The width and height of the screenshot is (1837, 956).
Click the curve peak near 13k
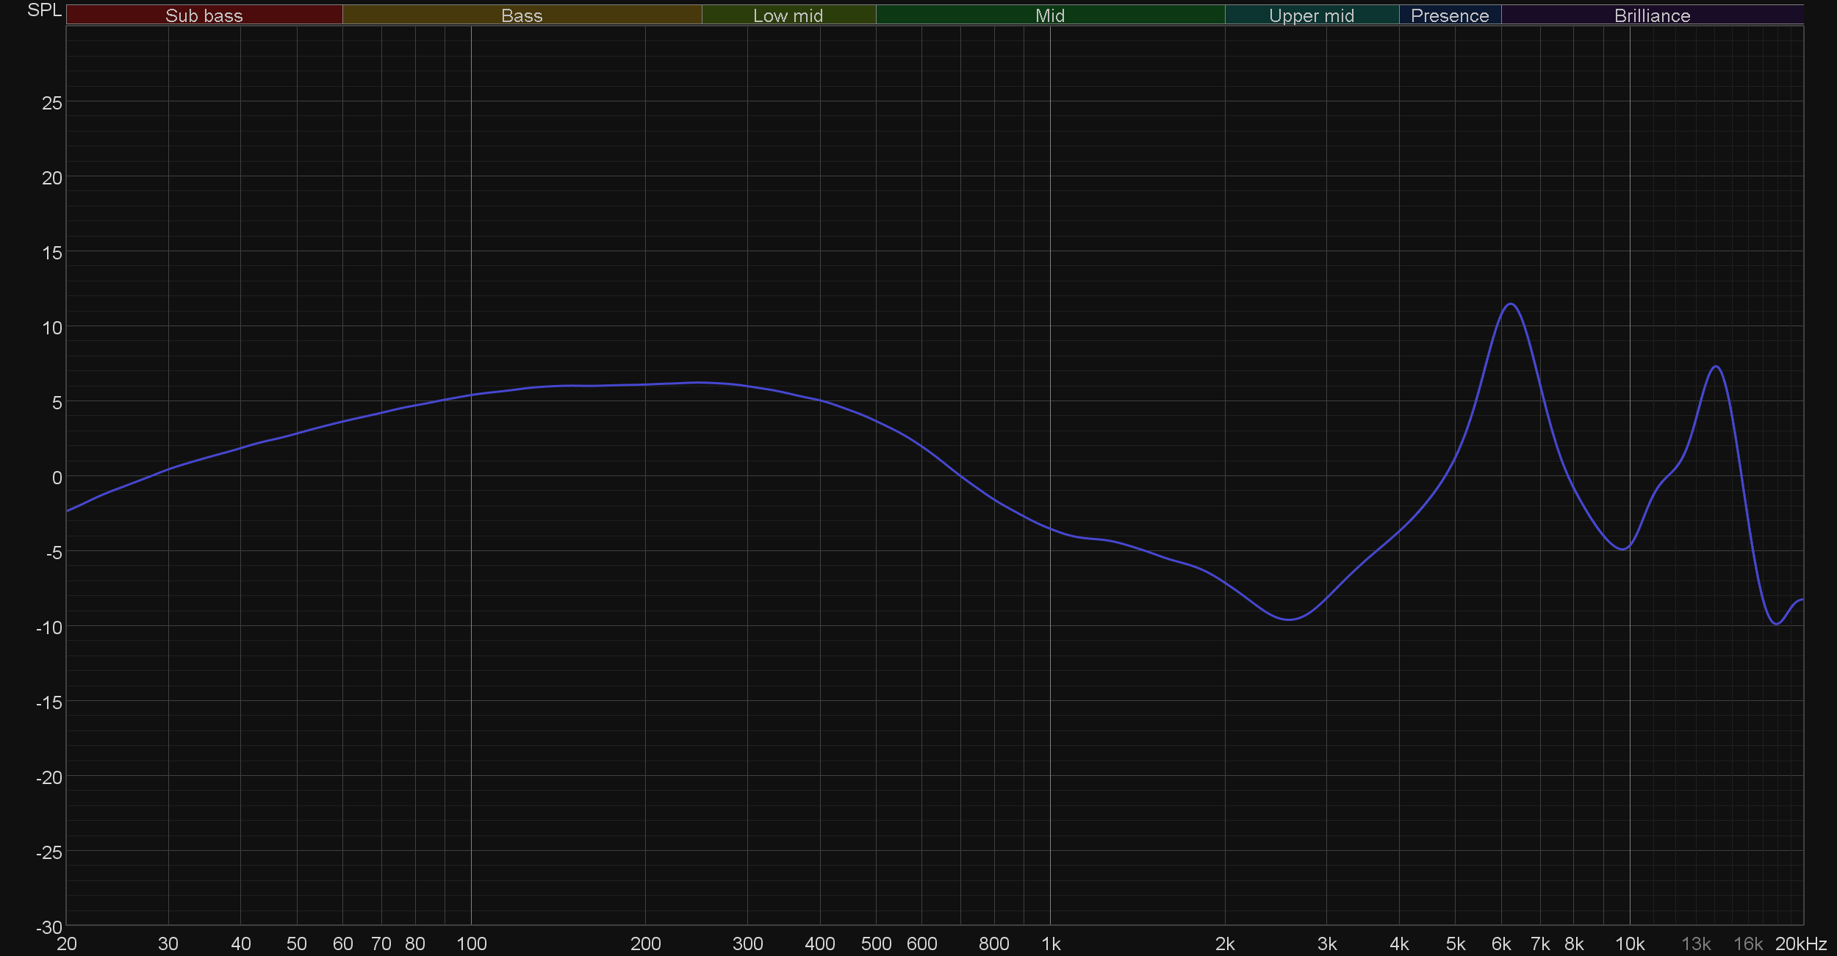pos(1716,366)
